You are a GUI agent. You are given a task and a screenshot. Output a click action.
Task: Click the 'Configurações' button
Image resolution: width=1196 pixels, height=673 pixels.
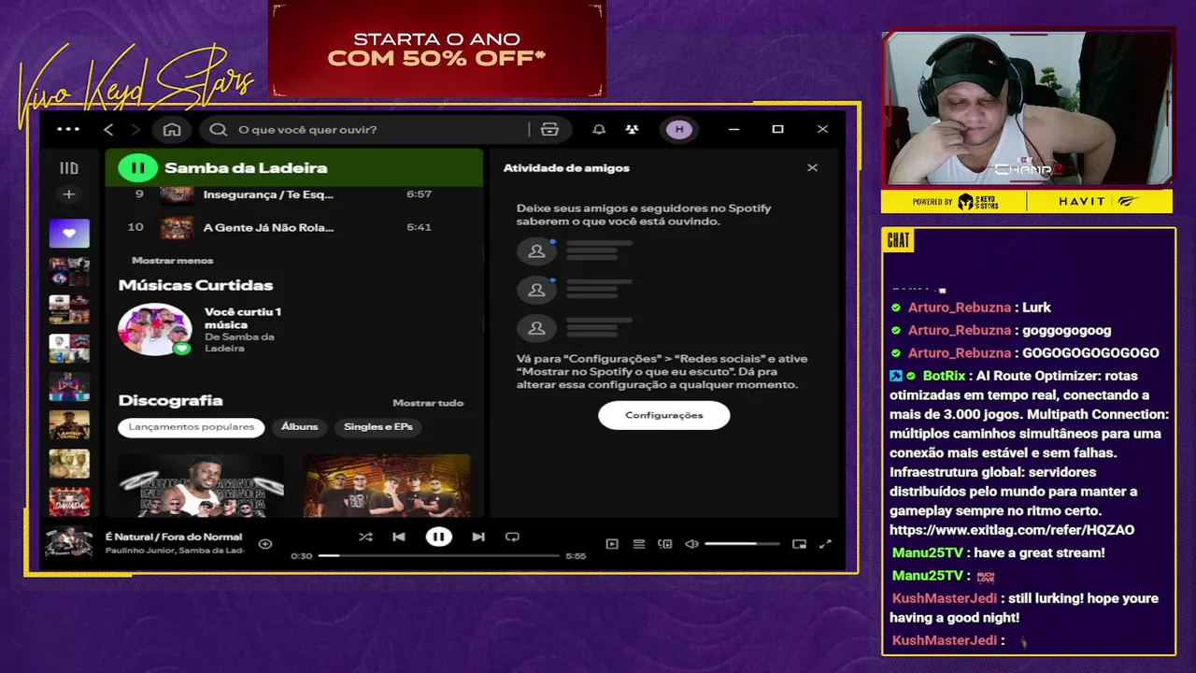pos(664,415)
